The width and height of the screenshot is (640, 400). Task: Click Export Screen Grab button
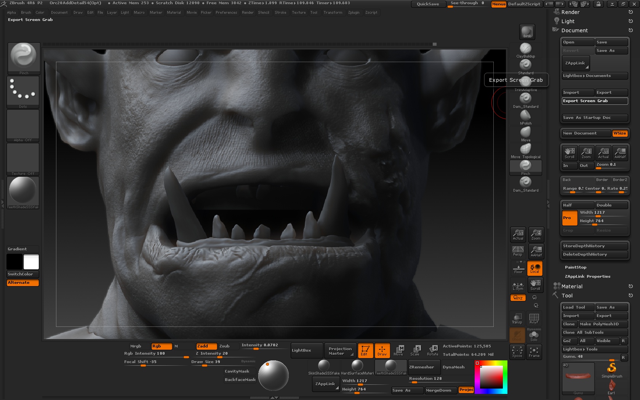tap(595, 101)
